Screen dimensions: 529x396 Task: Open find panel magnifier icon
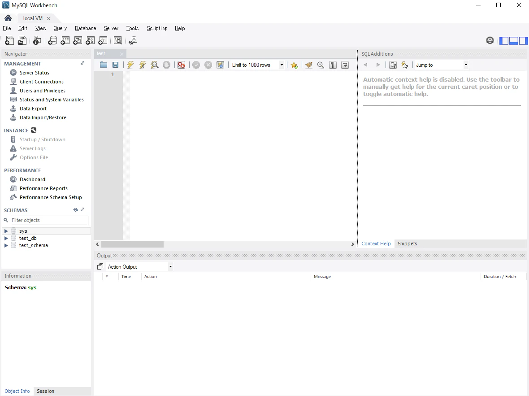tap(321, 65)
